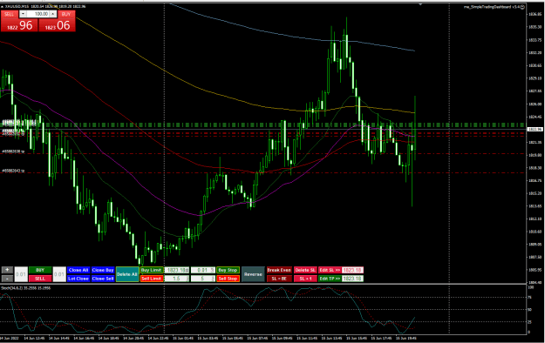
Task: Click the Lot Close button
Action: click(x=78, y=279)
